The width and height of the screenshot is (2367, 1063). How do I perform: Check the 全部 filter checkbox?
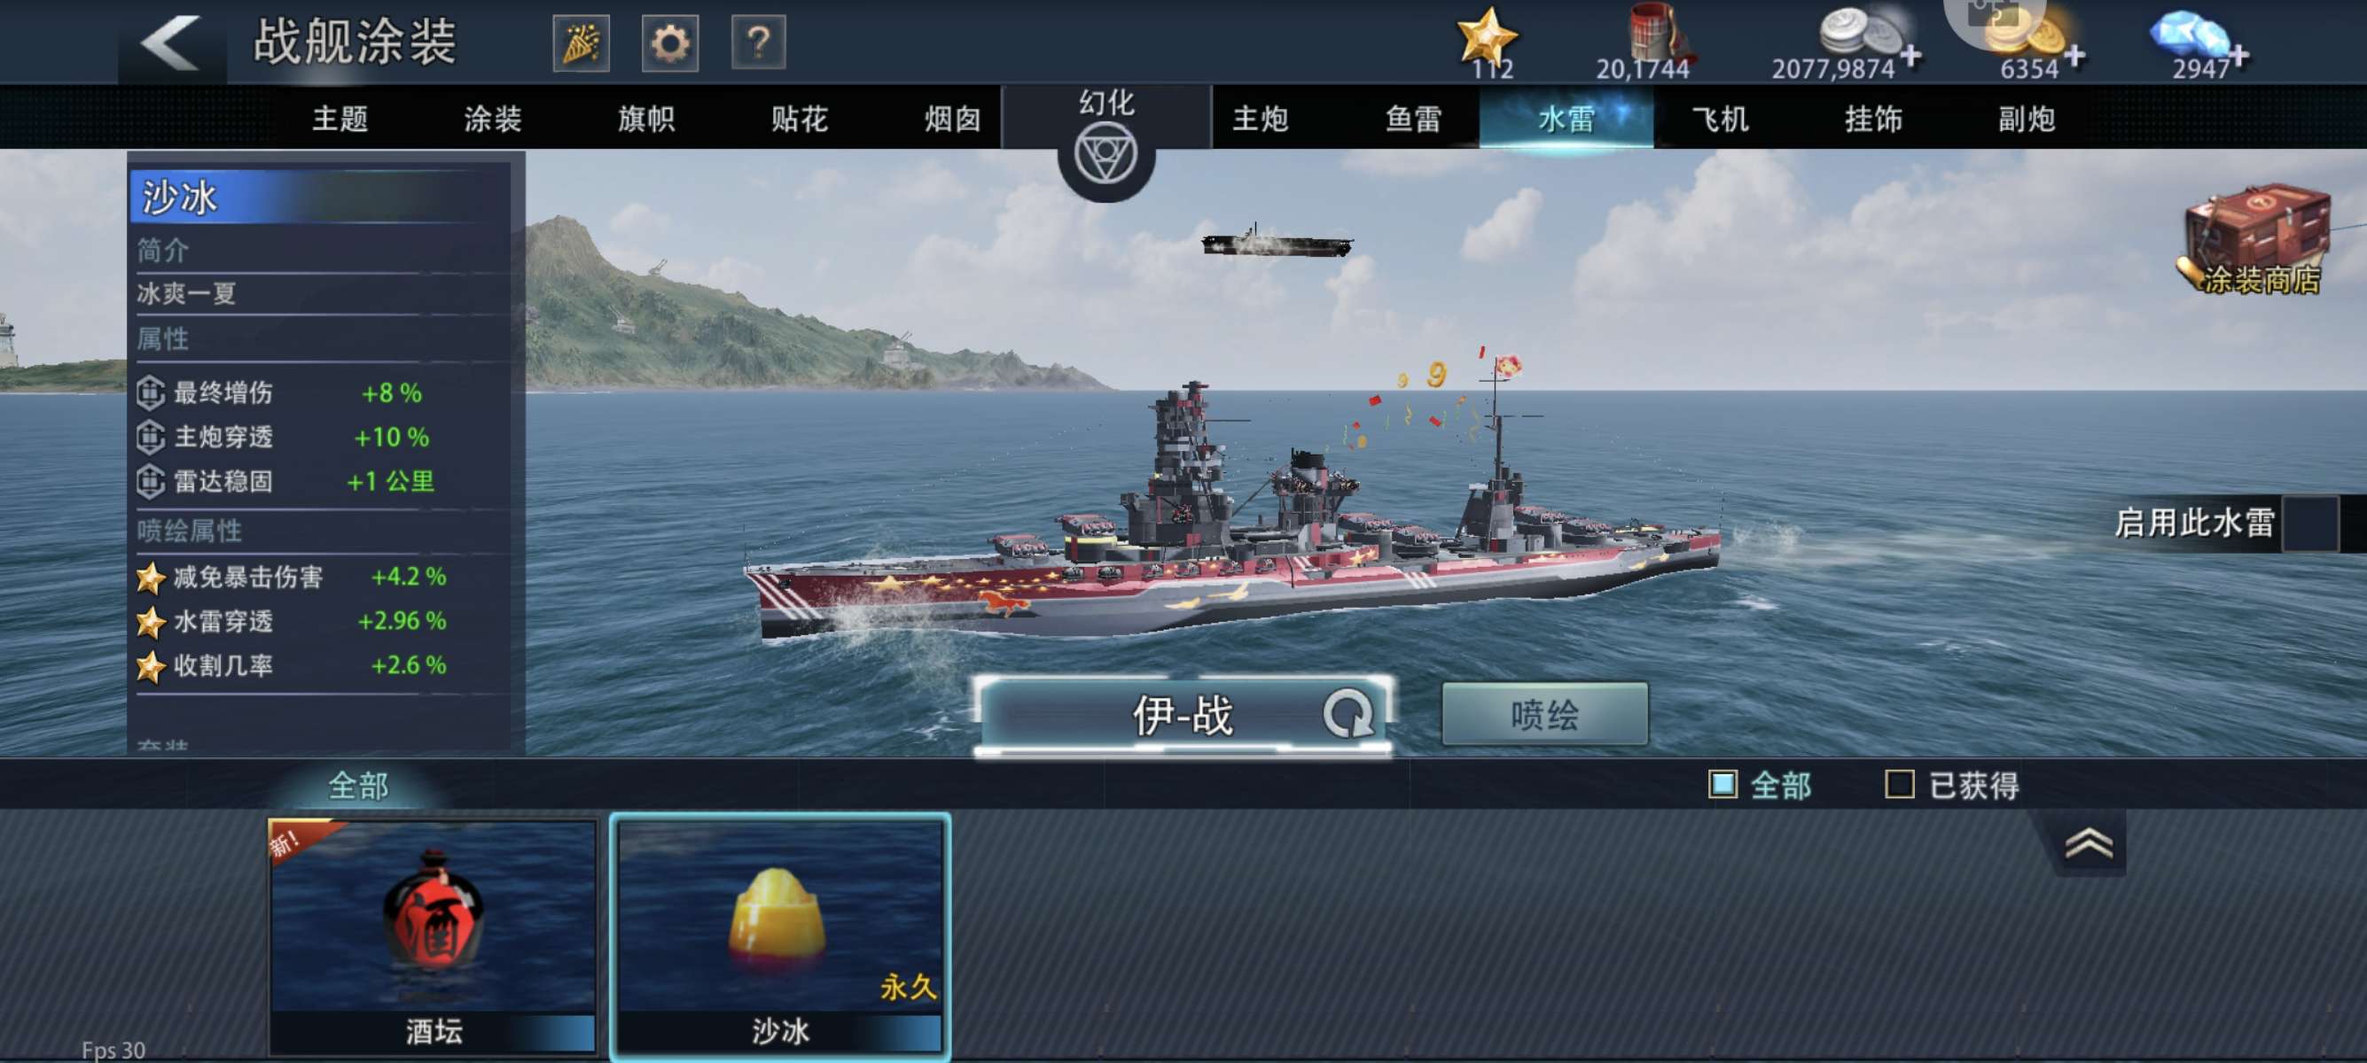pyautogui.click(x=1723, y=785)
